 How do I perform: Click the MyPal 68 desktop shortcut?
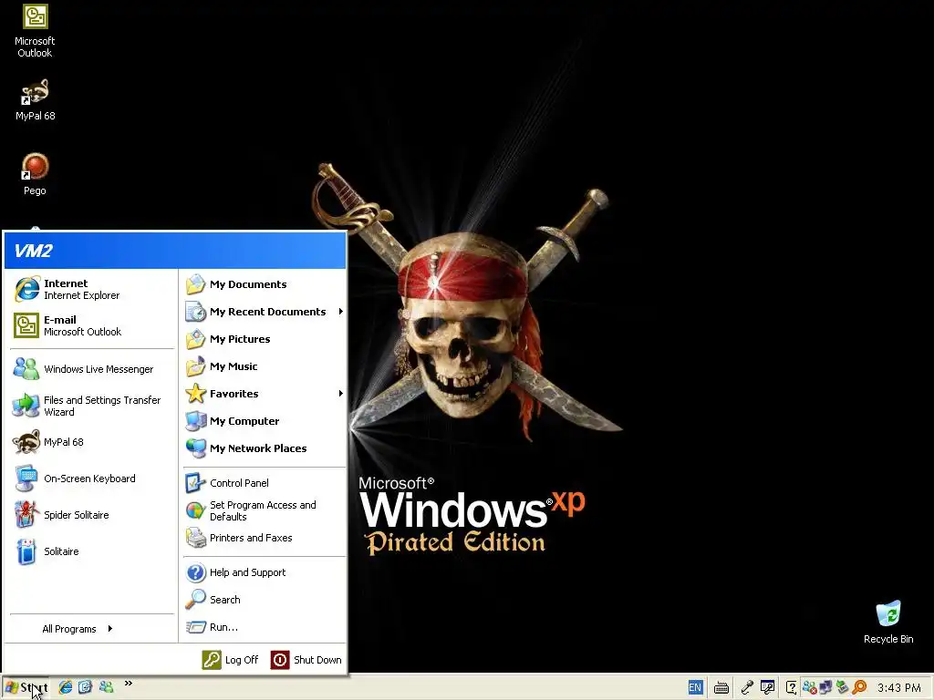(35, 100)
